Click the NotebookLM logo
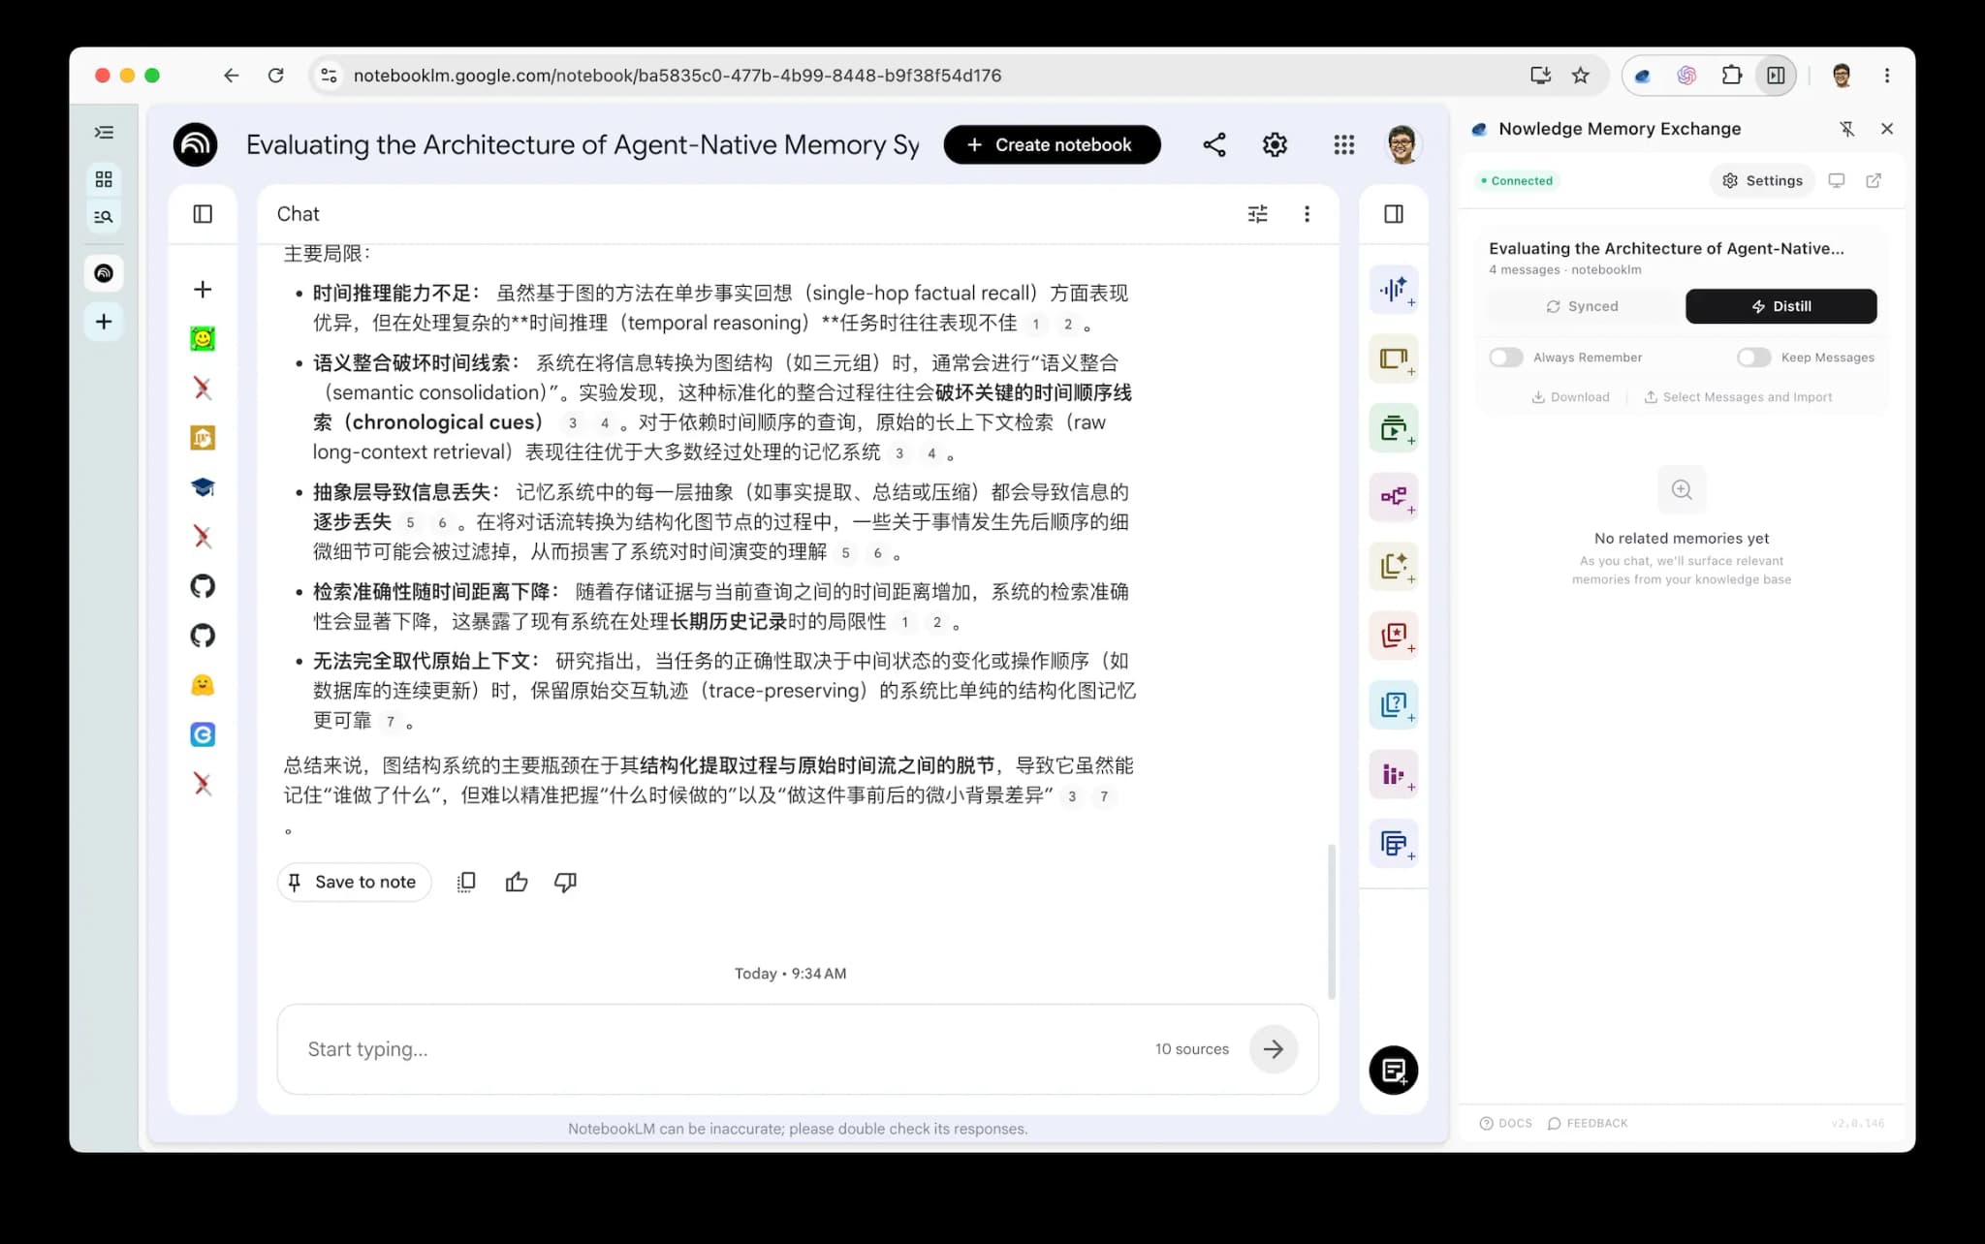The height and width of the screenshot is (1244, 1985). click(196, 145)
